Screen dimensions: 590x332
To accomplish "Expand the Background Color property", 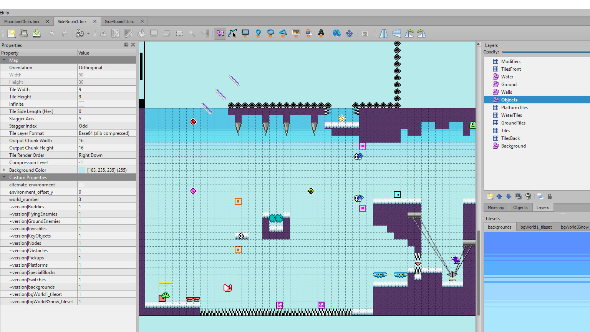I will click(x=4, y=169).
